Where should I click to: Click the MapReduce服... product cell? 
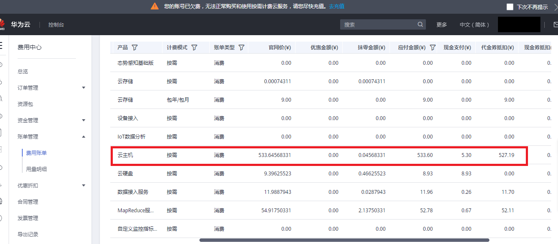click(x=136, y=211)
